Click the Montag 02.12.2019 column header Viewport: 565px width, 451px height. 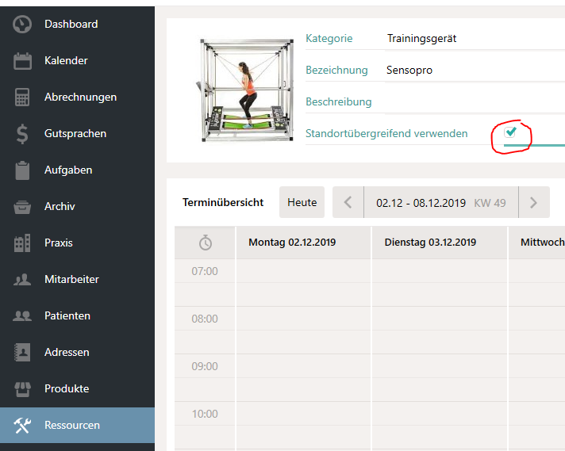point(303,243)
